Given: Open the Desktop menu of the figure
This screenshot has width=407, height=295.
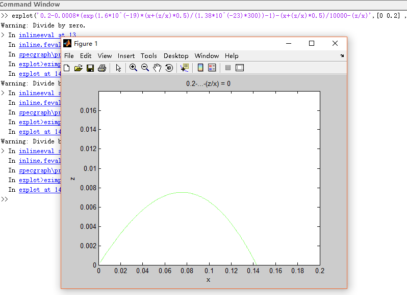Looking at the screenshot, I should pos(176,56).
